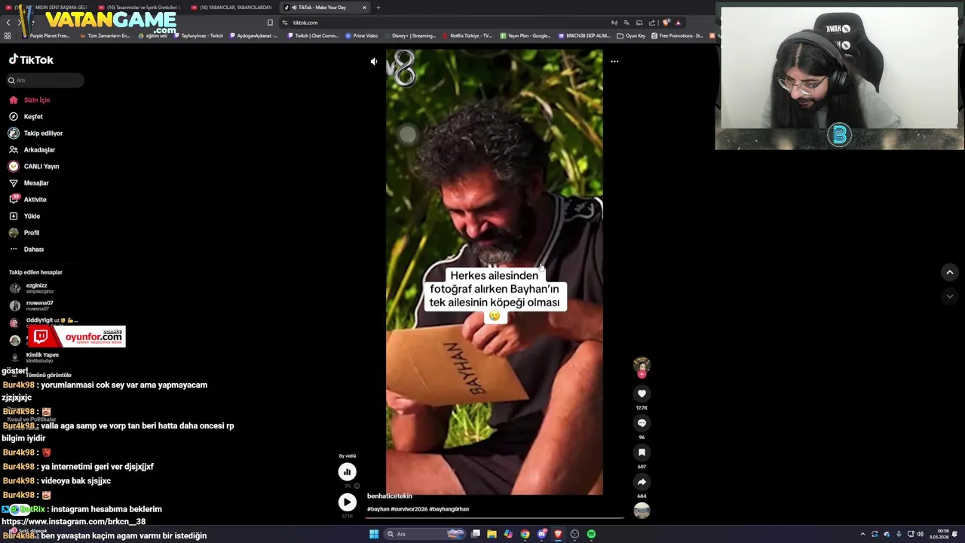Open the 'Disney+ | Streaming' bookmark

(x=410, y=35)
